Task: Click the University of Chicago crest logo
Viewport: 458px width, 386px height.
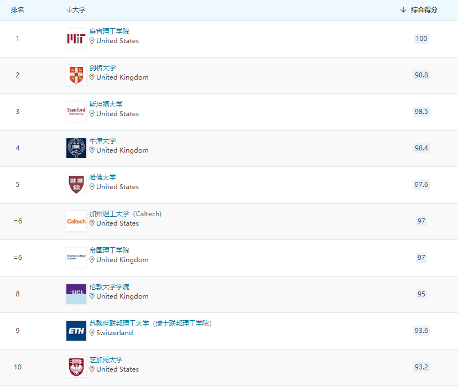Action: click(x=76, y=367)
